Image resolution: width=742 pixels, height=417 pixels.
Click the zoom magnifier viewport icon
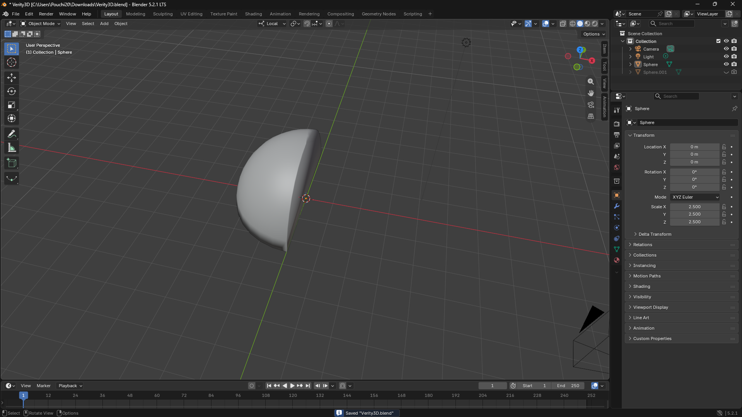(591, 82)
